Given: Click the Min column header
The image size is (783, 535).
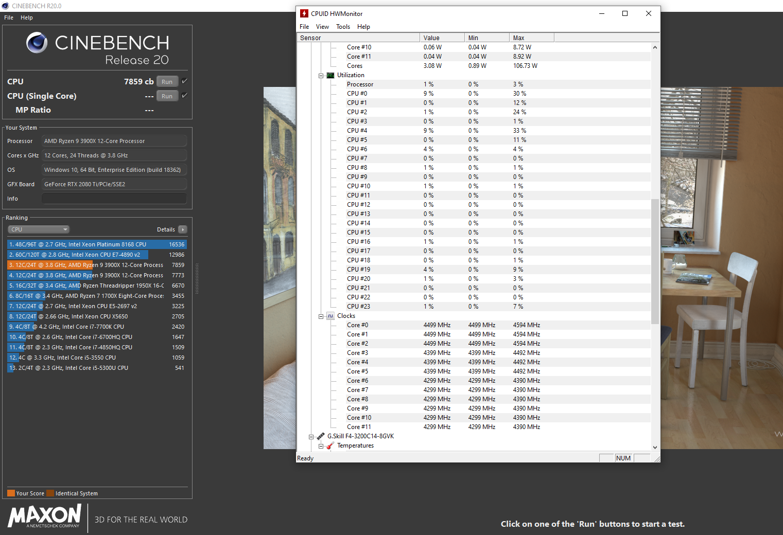Looking at the screenshot, I should click(487, 38).
